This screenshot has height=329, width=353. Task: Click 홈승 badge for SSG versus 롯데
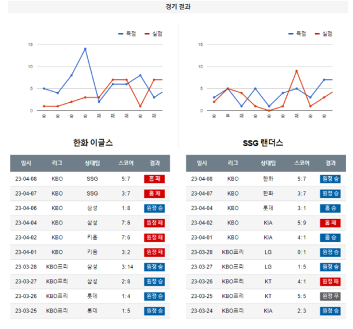(330, 208)
